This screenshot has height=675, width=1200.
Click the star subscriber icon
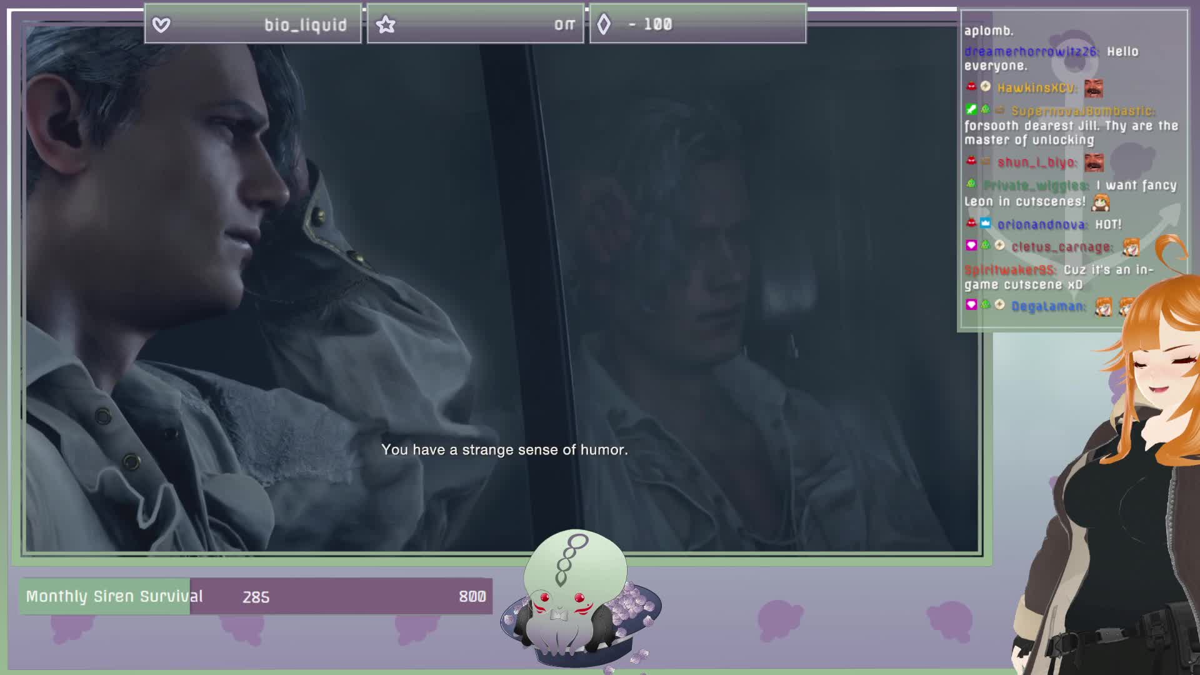(386, 25)
